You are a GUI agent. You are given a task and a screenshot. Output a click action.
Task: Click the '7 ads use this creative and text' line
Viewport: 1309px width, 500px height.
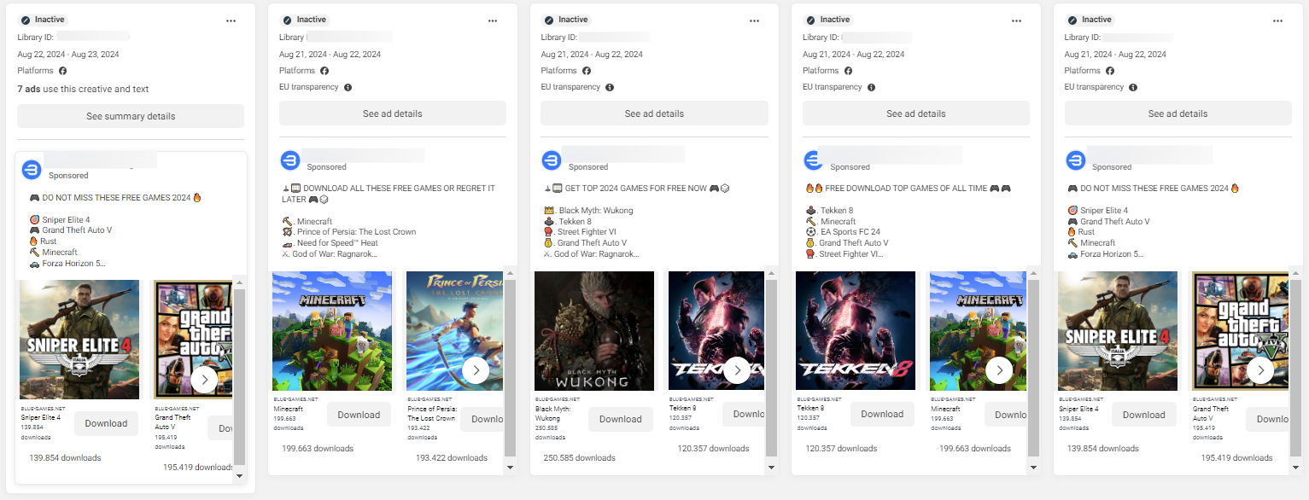click(83, 89)
